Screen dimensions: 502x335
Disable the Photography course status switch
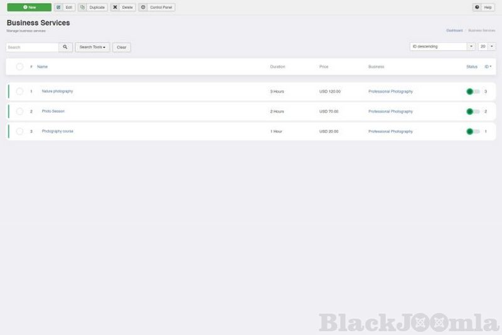click(473, 131)
